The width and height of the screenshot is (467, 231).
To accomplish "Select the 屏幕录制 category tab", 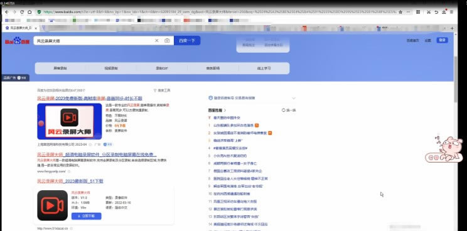I will coord(60,68).
